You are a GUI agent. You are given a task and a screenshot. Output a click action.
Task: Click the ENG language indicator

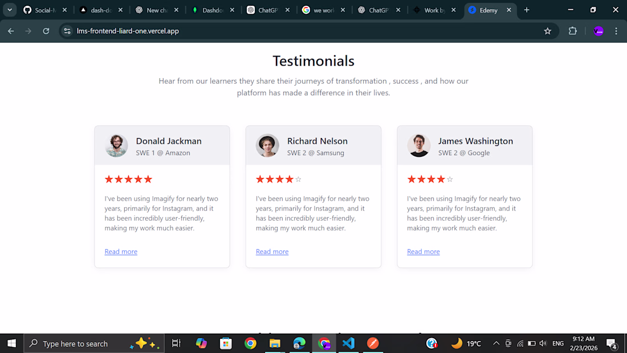pyautogui.click(x=558, y=343)
